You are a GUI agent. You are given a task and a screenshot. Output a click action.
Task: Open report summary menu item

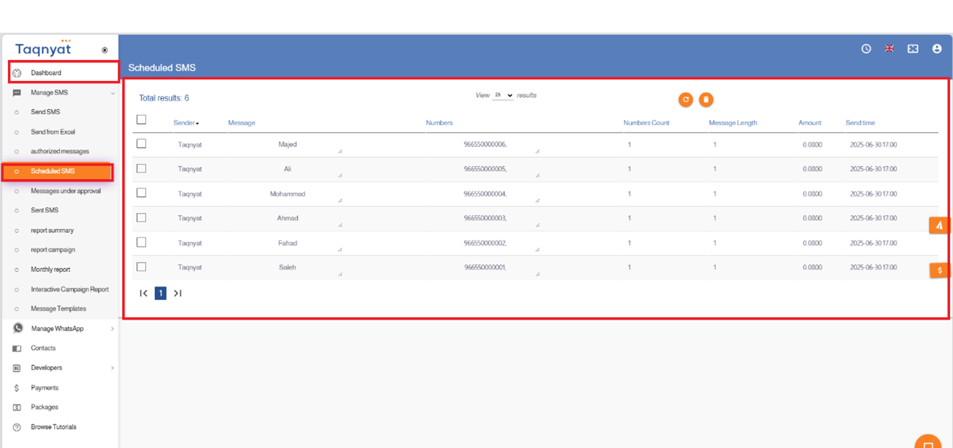(x=52, y=230)
